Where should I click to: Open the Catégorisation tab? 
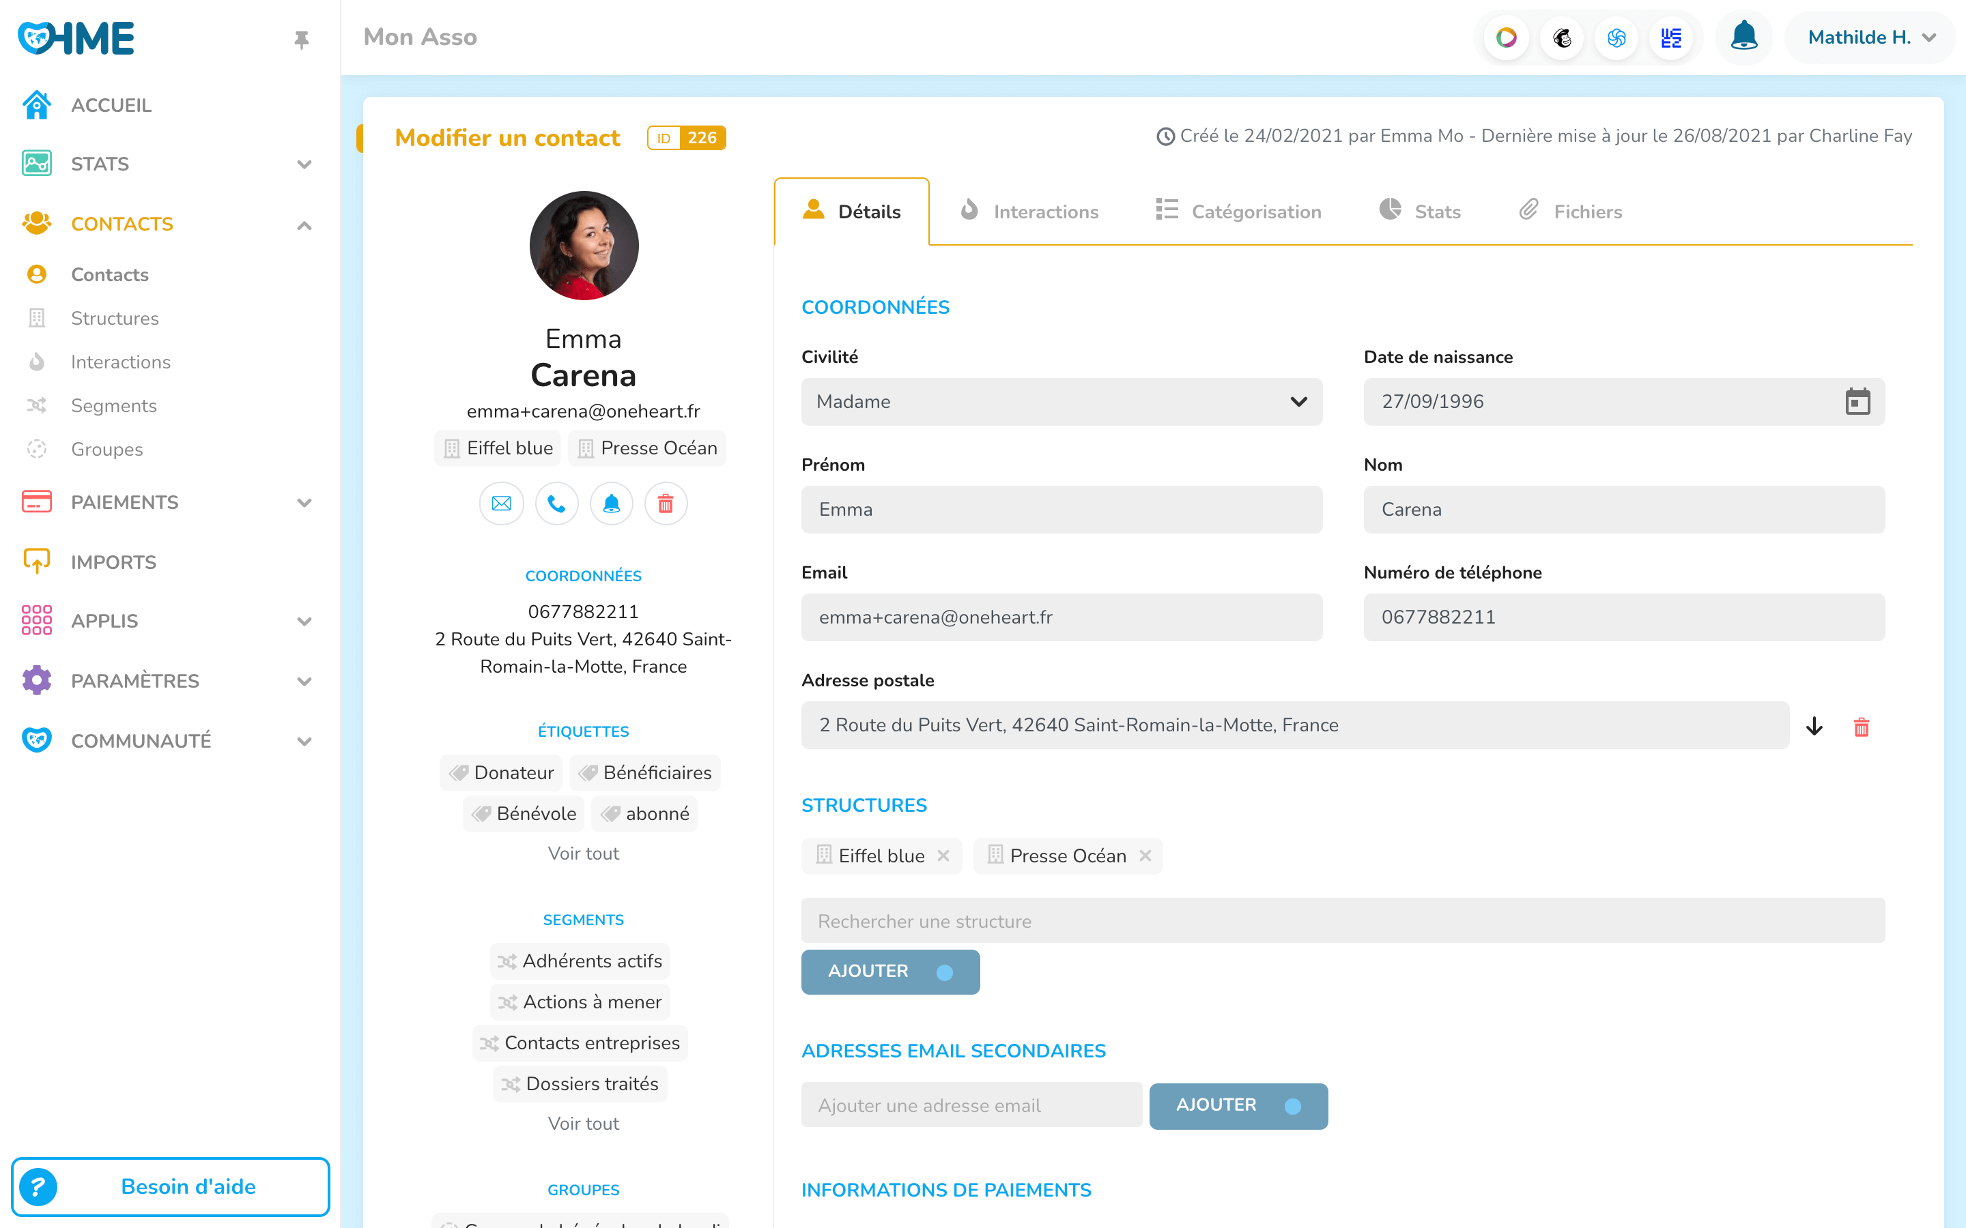click(x=1238, y=211)
